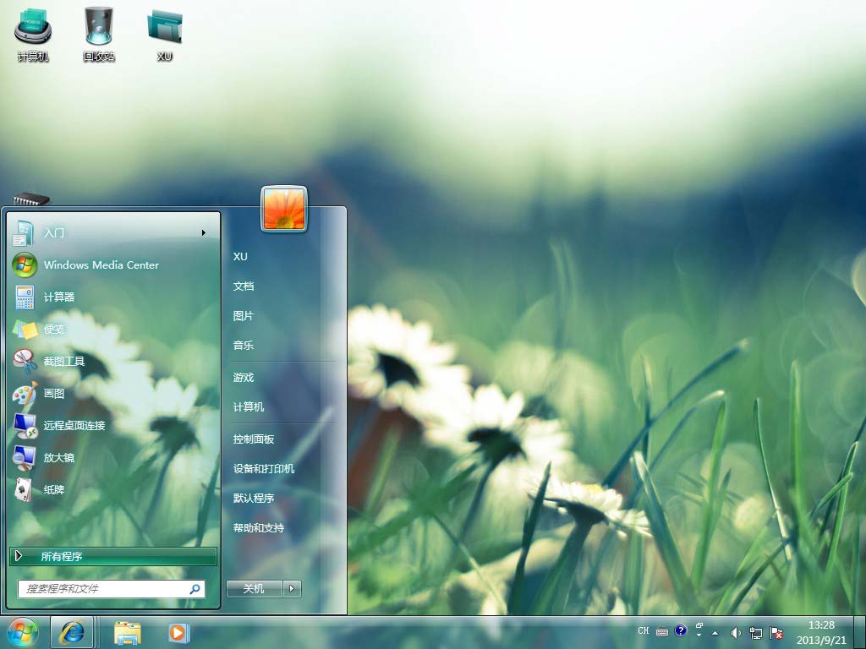Open Windows Media Player from taskbar

(x=178, y=632)
